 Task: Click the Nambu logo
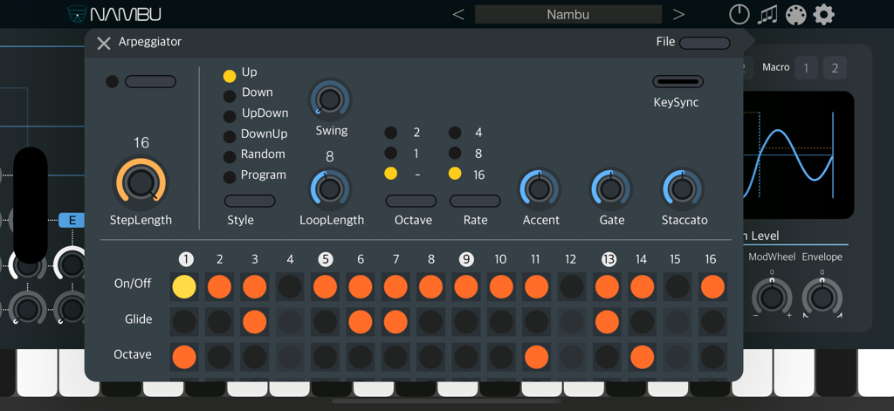tap(114, 14)
